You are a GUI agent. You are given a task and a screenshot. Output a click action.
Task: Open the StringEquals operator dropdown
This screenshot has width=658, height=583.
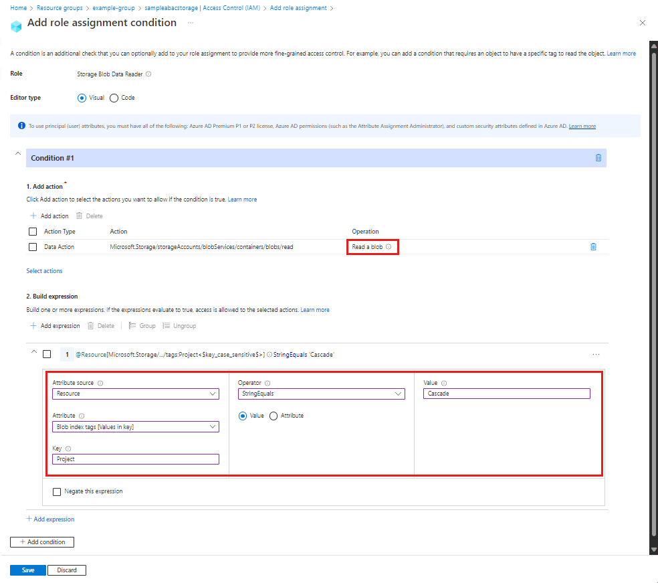point(321,394)
